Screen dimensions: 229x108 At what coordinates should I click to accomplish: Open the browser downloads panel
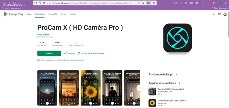click(x=181, y=3)
